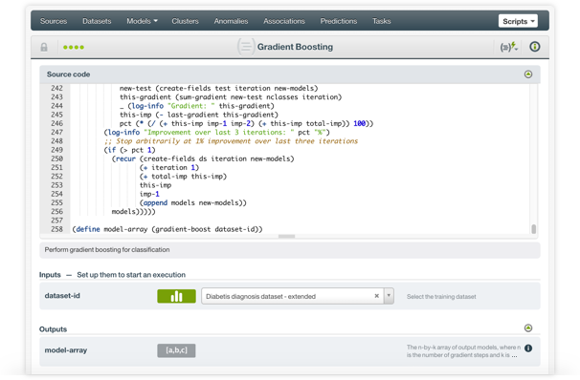Open the Predictions tab

[x=339, y=21]
